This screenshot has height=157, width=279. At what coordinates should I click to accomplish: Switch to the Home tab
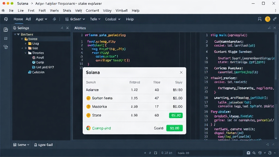18,19
